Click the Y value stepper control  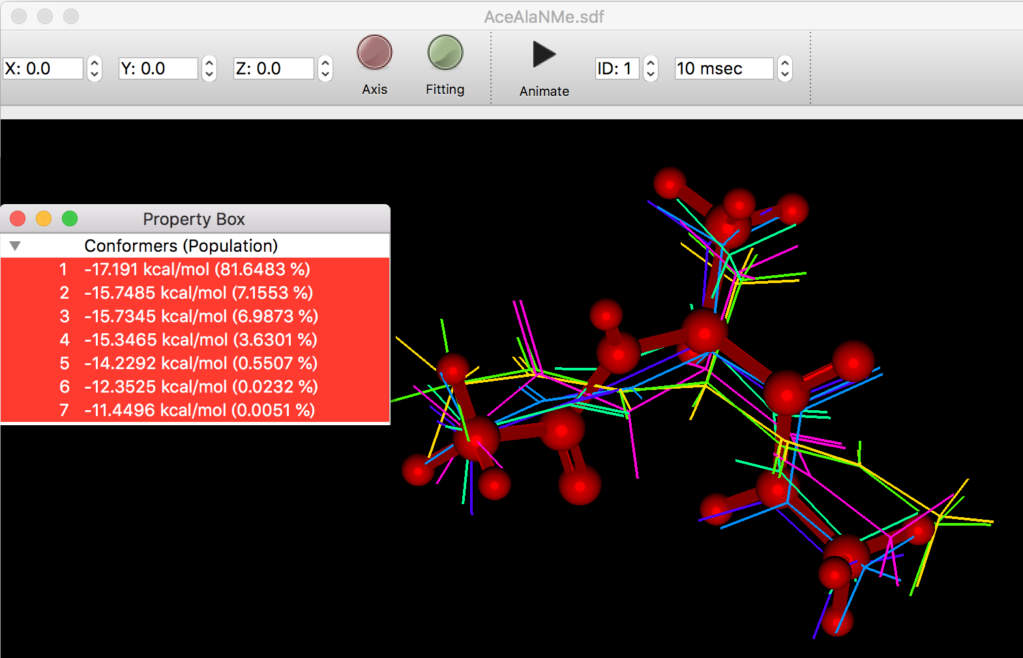point(209,68)
